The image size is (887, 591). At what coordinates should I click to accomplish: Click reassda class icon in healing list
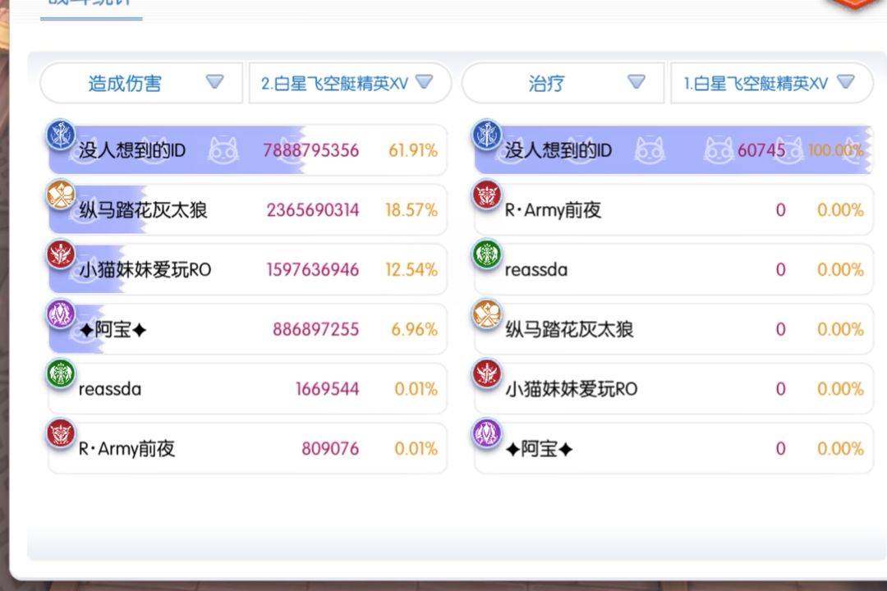(x=486, y=254)
